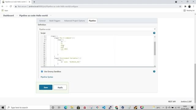This screenshot has width=196, height=110.
Task: Collapse the fold arrow at line 18
Action: coord(46,58)
